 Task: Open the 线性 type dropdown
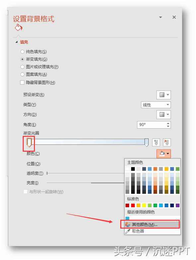[156, 105]
